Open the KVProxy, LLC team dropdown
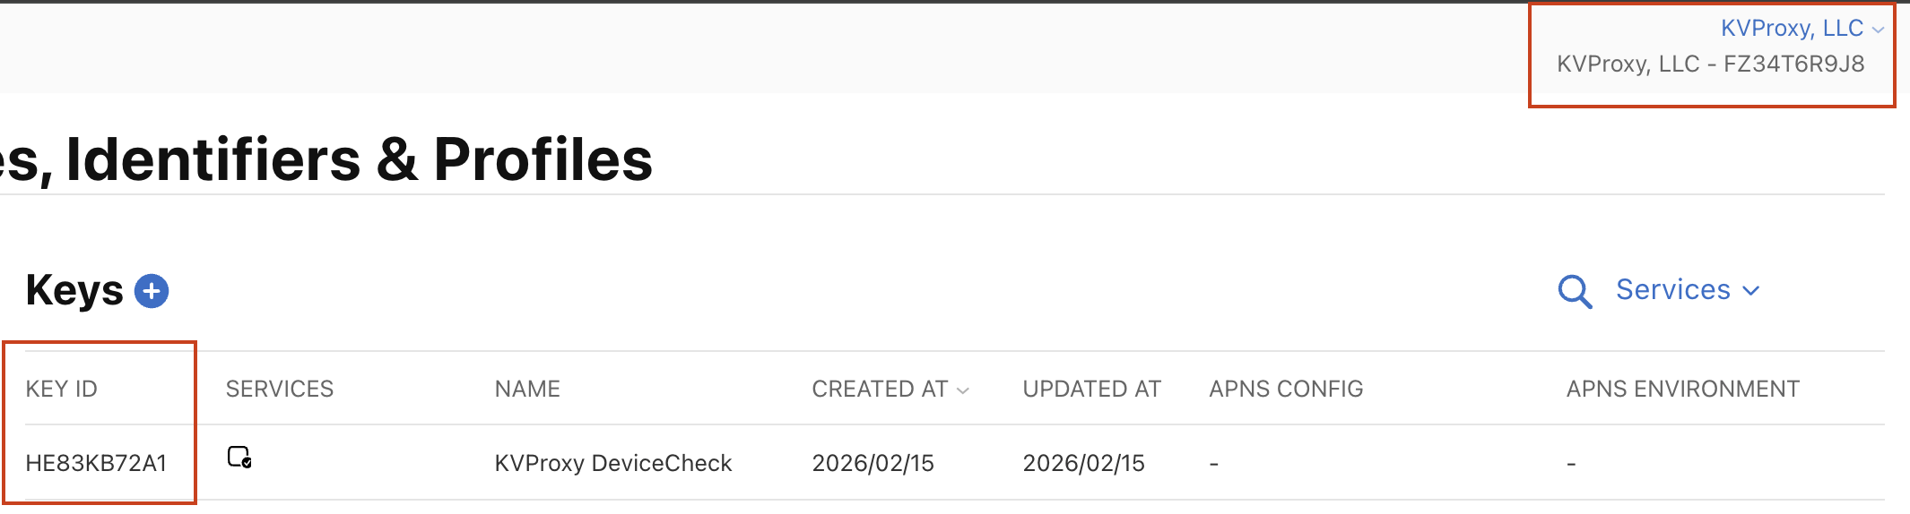This screenshot has height=514, width=1910. point(1801,29)
